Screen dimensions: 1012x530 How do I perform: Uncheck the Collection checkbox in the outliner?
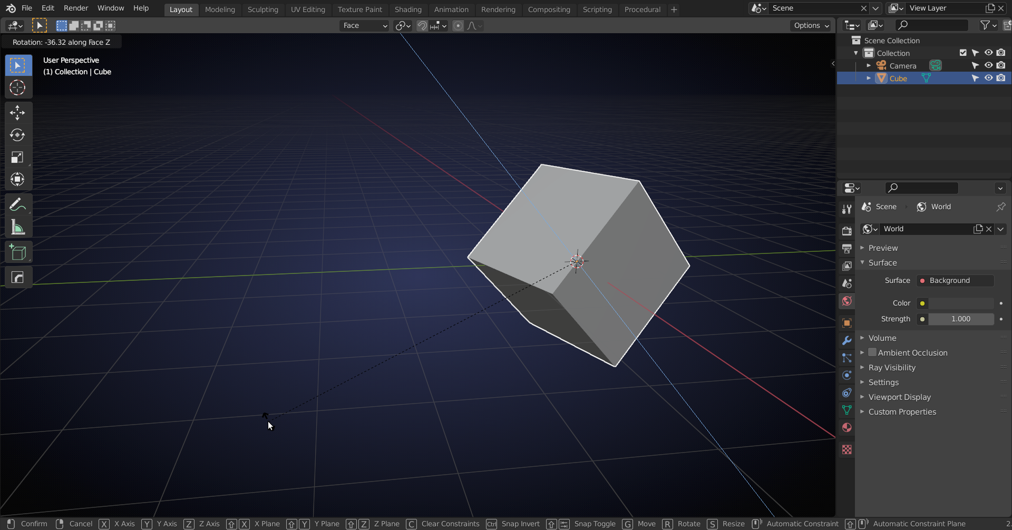click(x=962, y=52)
